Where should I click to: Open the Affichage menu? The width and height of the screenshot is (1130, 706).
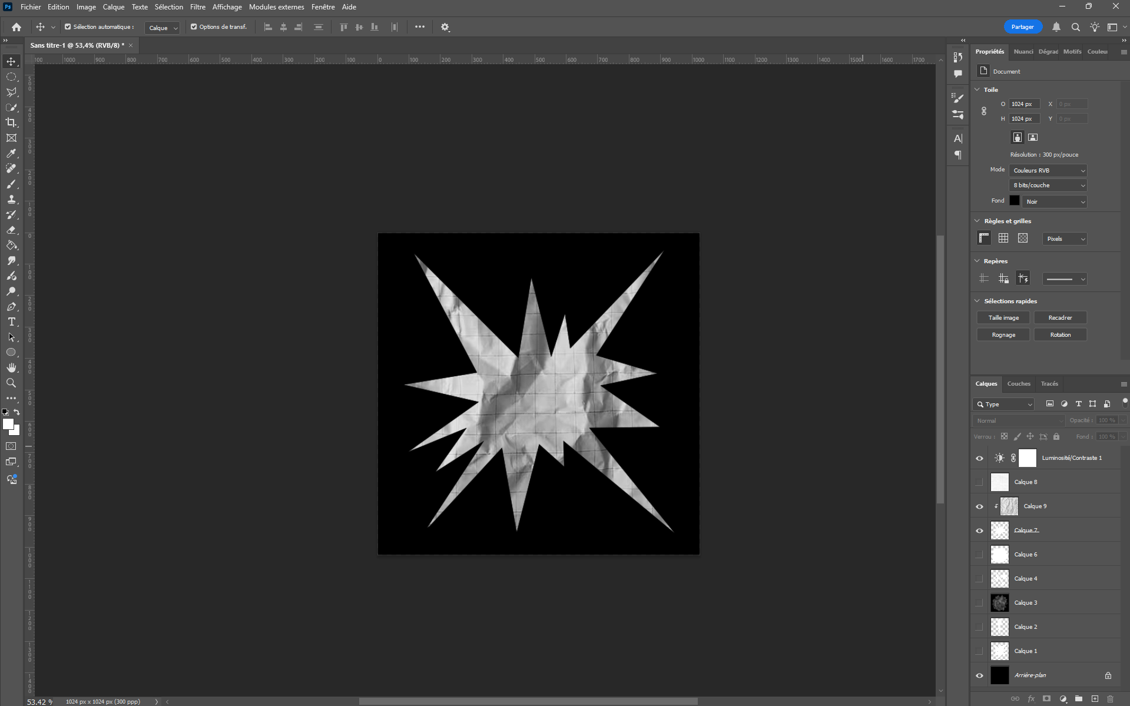[227, 7]
